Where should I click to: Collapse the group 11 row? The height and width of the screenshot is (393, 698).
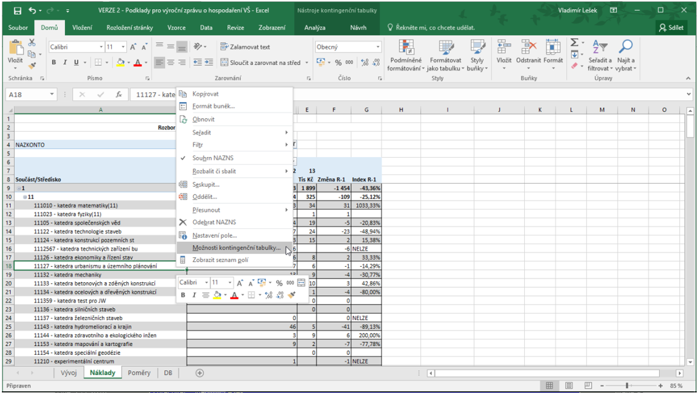25,197
